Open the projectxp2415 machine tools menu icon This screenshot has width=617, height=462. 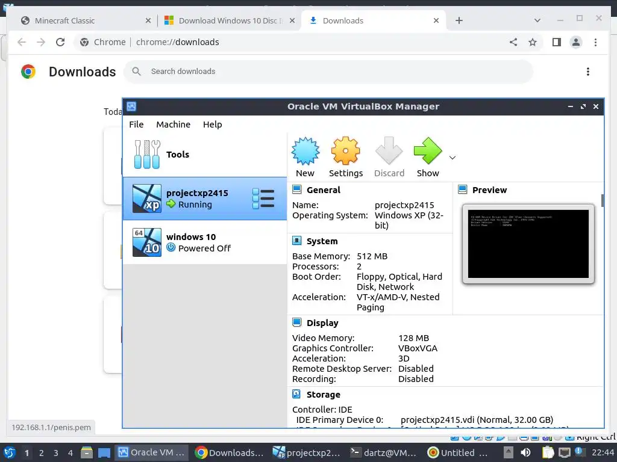tap(263, 199)
